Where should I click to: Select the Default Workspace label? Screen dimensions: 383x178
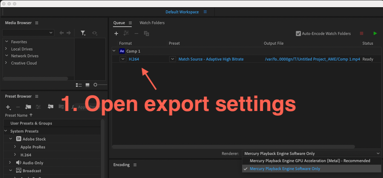pyautogui.click(x=182, y=12)
